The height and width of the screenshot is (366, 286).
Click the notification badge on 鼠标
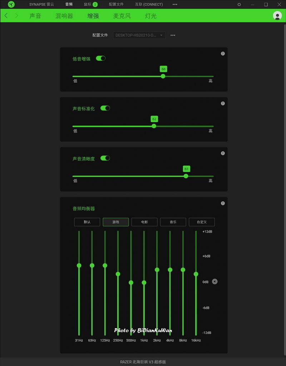(95, 4)
